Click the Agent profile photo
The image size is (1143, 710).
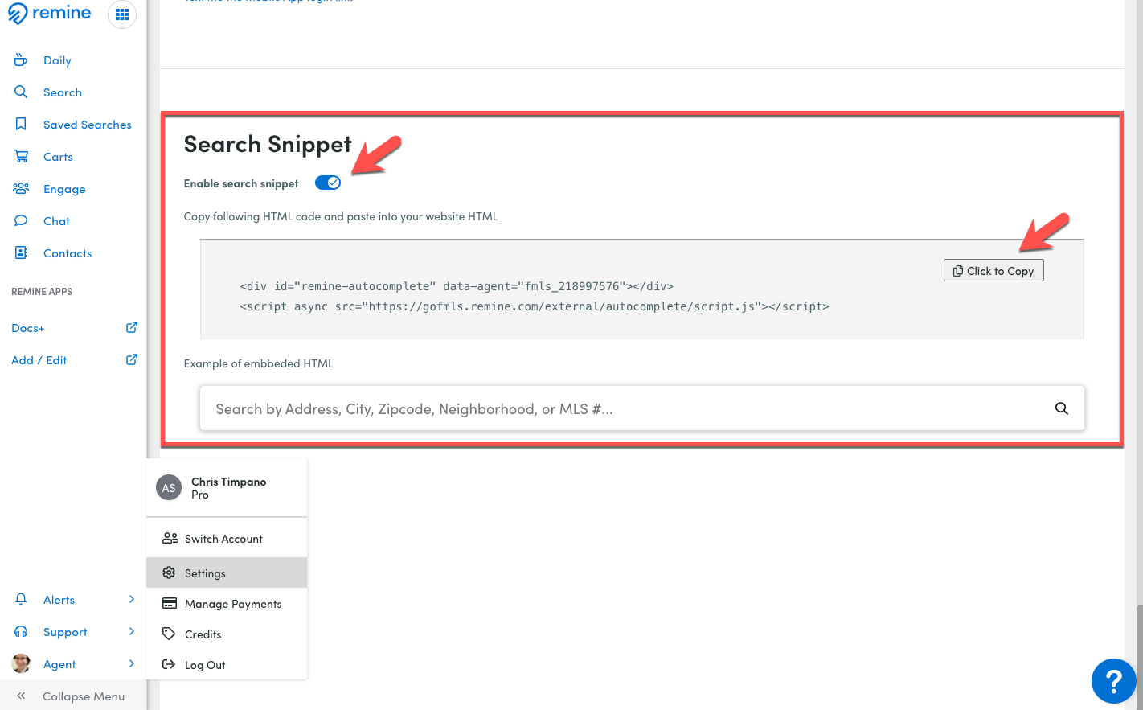pyautogui.click(x=21, y=663)
